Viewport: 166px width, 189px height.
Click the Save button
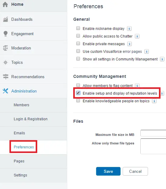click(x=108, y=171)
